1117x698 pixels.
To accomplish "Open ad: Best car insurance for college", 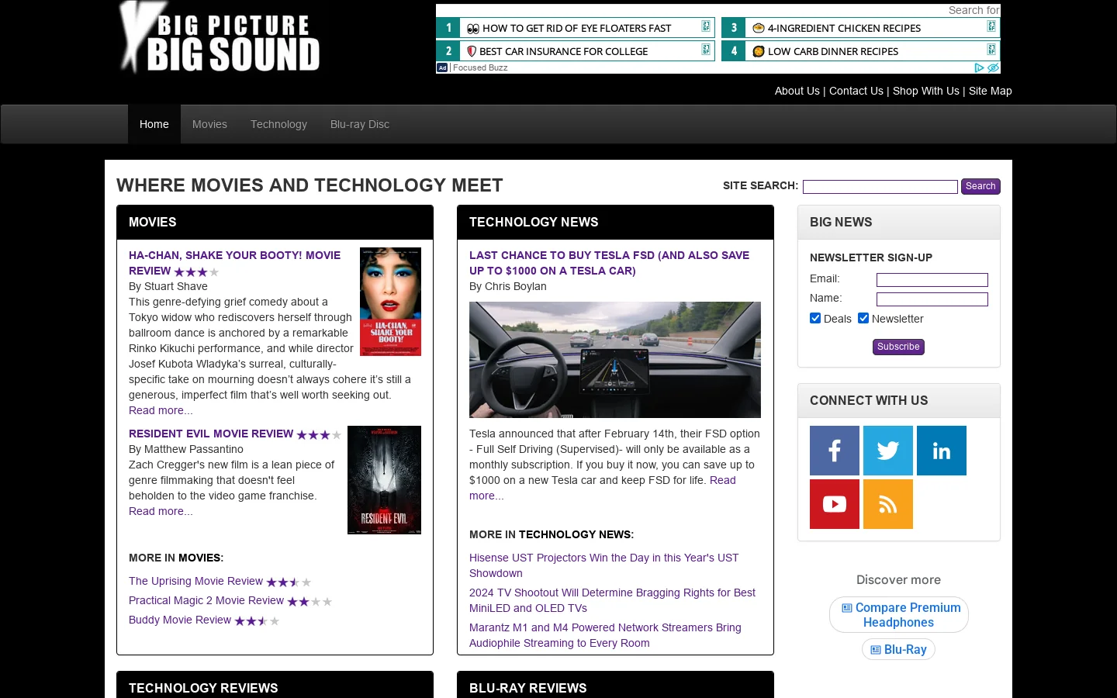I will [576, 51].
